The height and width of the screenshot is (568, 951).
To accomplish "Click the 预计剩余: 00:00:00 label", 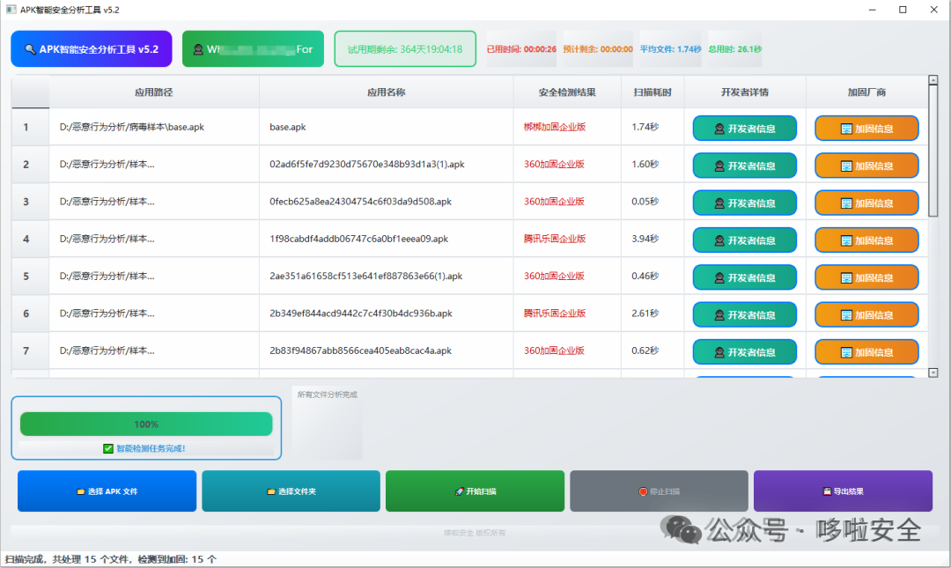I will tap(597, 49).
